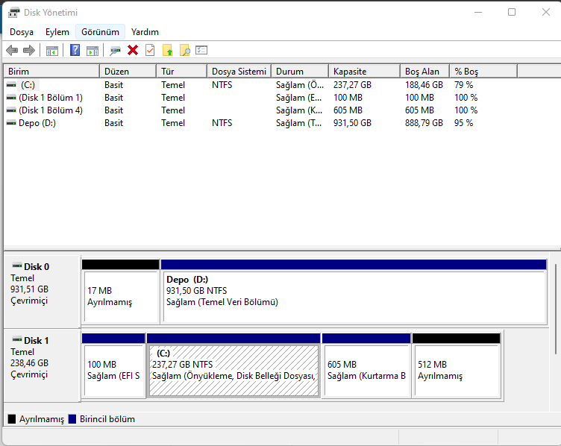Click the yellow page with green arrow icon

167,50
